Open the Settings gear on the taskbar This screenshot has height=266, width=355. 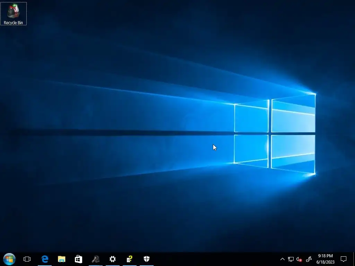[113, 259]
